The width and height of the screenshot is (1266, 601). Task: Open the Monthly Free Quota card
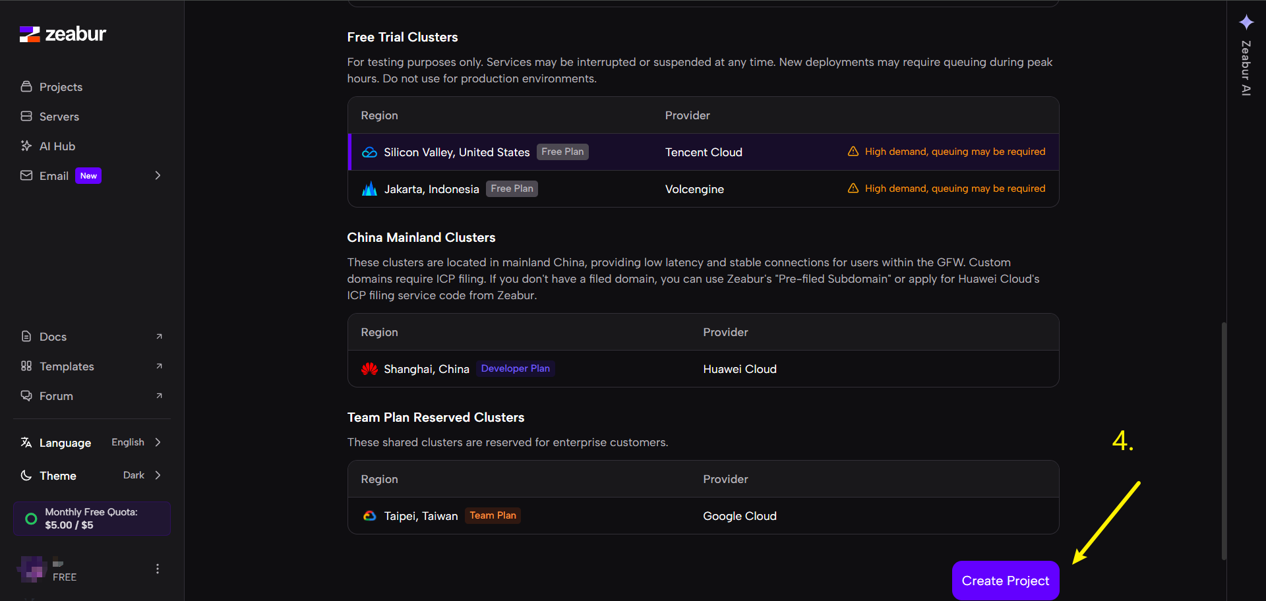92,519
